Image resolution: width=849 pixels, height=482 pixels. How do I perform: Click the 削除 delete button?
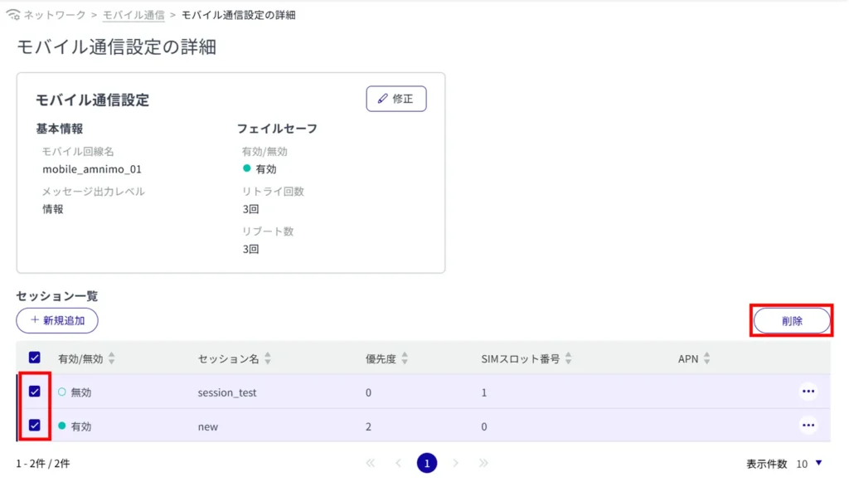click(792, 321)
